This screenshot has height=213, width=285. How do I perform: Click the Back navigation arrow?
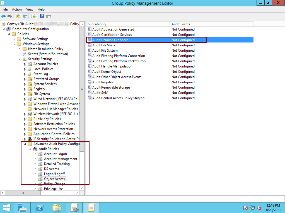3,16
